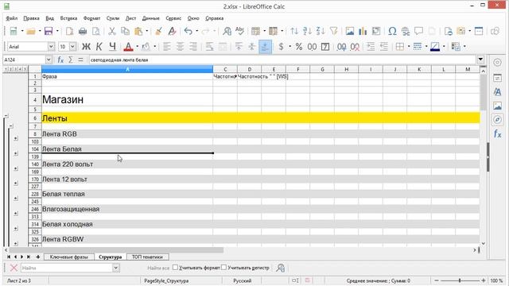
Task: Cut selection with scissors icon
Action: (112, 31)
